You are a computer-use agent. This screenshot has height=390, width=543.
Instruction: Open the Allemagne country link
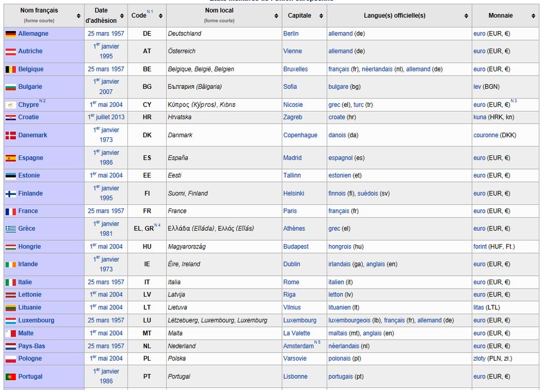point(33,34)
